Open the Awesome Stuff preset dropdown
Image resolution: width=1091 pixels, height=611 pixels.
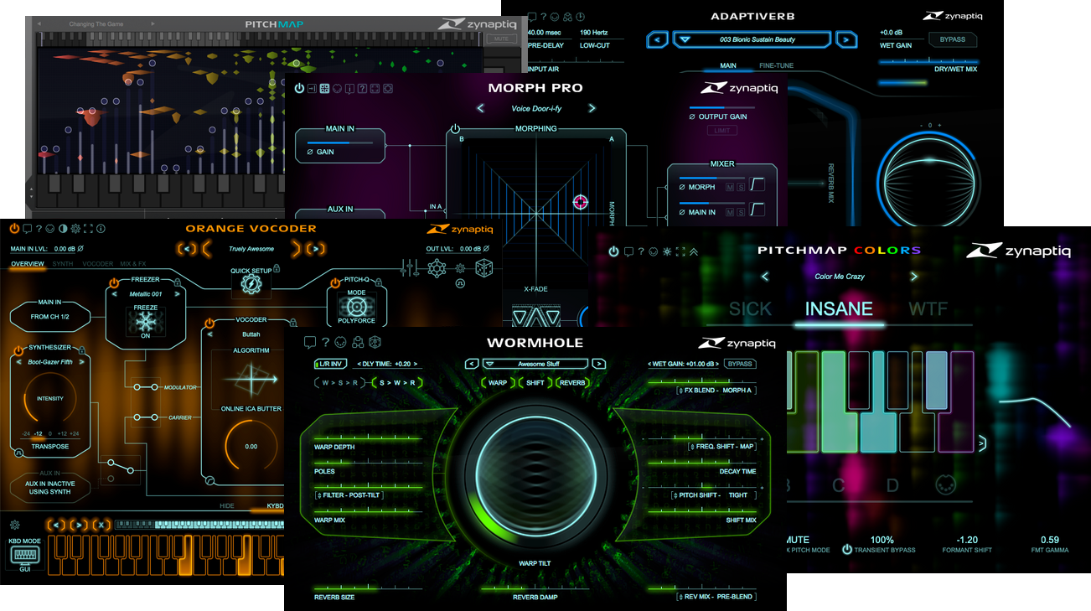[x=536, y=364]
